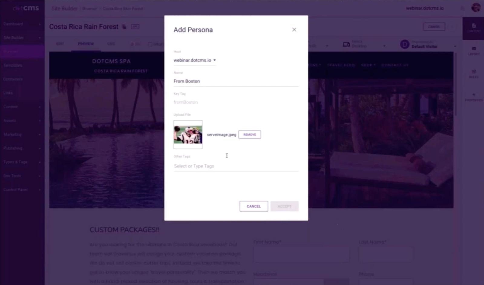Remove the uploaded serveimage.jpeg file
Image resolution: width=484 pixels, height=285 pixels.
pyautogui.click(x=250, y=134)
